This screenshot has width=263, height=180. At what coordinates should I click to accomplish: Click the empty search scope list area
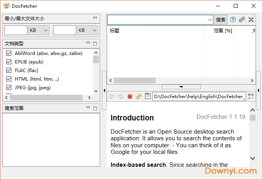click(x=51, y=140)
